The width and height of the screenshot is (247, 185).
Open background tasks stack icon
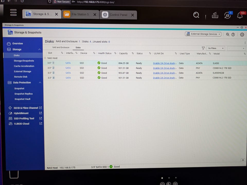[215, 15]
